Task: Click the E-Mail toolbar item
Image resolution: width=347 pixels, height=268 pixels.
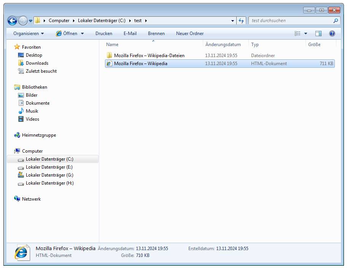Action: click(x=130, y=33)
